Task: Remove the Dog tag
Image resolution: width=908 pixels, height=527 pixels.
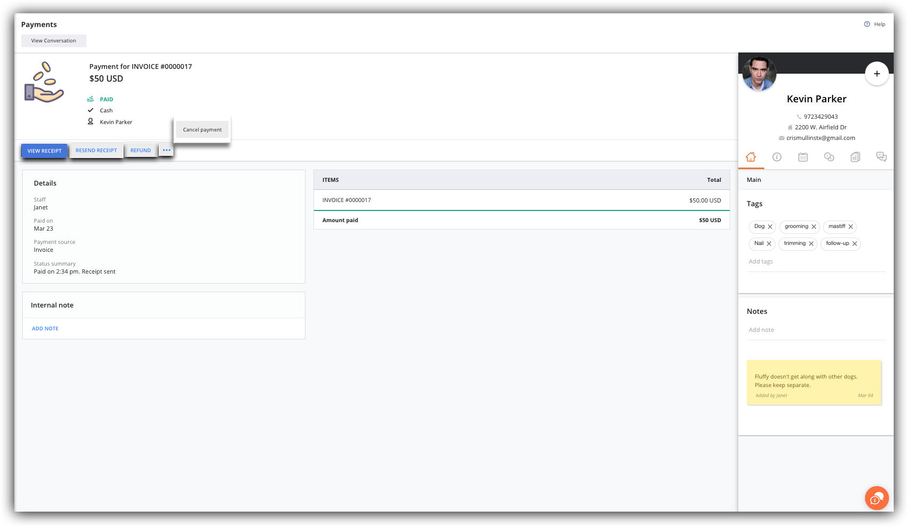Action: [x=770, y=227]
